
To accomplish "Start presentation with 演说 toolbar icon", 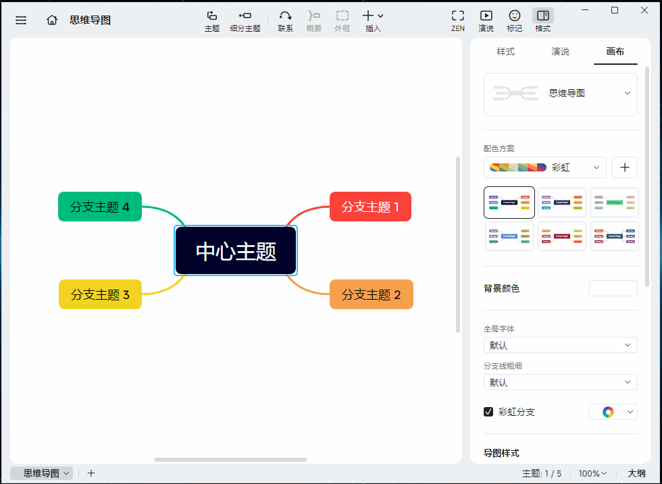I will (486, 21).
